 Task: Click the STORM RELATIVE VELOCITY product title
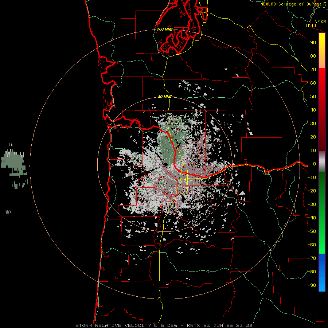click(x=114, y=325)
